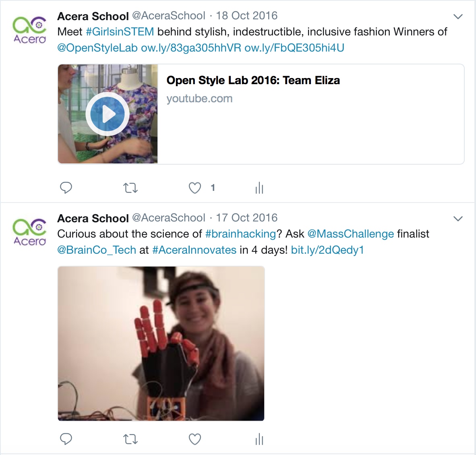Play the Open Style Lab video
Screen dimensions: 476x455
[108, 114]
